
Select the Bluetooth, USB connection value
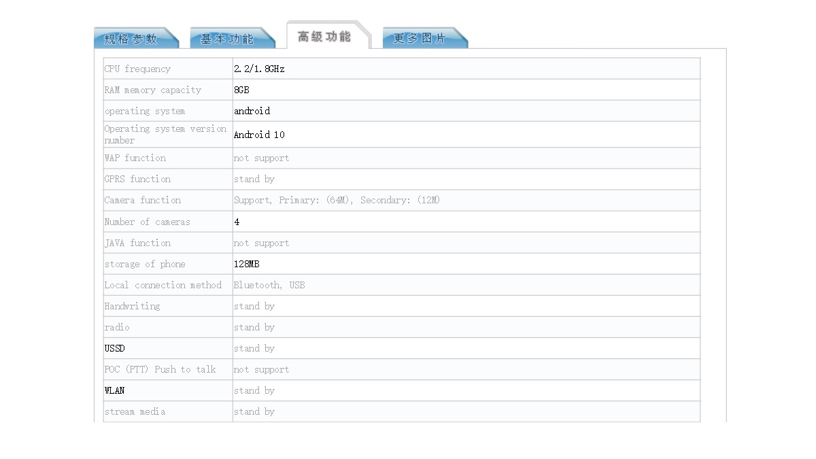click(x=269, y=285)
